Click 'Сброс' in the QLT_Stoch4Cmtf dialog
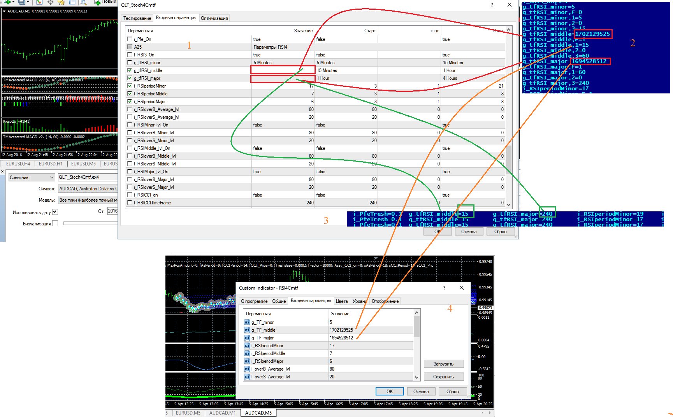This screenshot has height=420, width=673. point(501,232)
